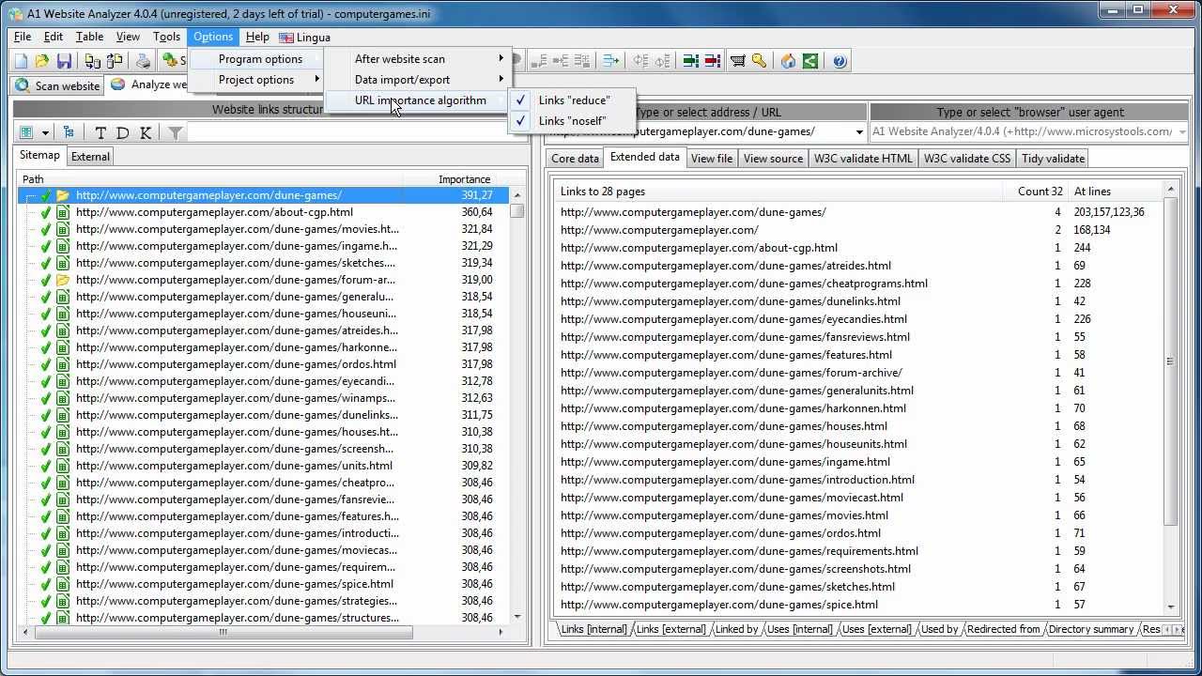Click the key registration icon
This screenshot has width=1202, height=676.
[759, 61]
